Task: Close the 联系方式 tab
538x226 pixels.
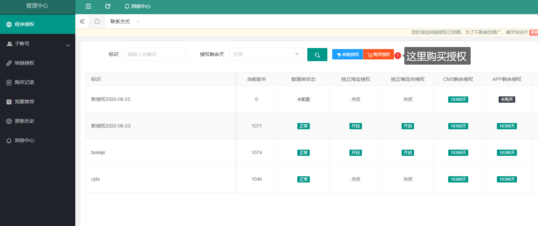Action: pyautogui.click(x=138, y=21)
